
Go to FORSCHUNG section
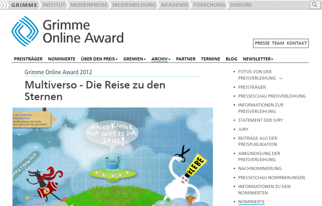tap(209, 5)
